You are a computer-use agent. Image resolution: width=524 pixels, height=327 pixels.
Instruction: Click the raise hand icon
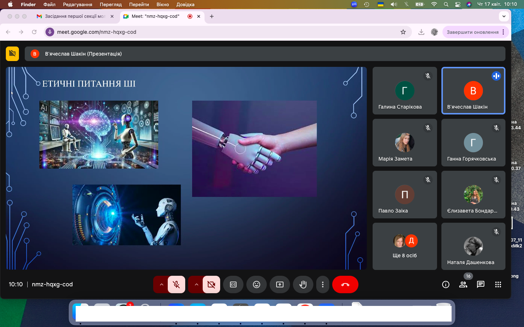pos(303,284)
